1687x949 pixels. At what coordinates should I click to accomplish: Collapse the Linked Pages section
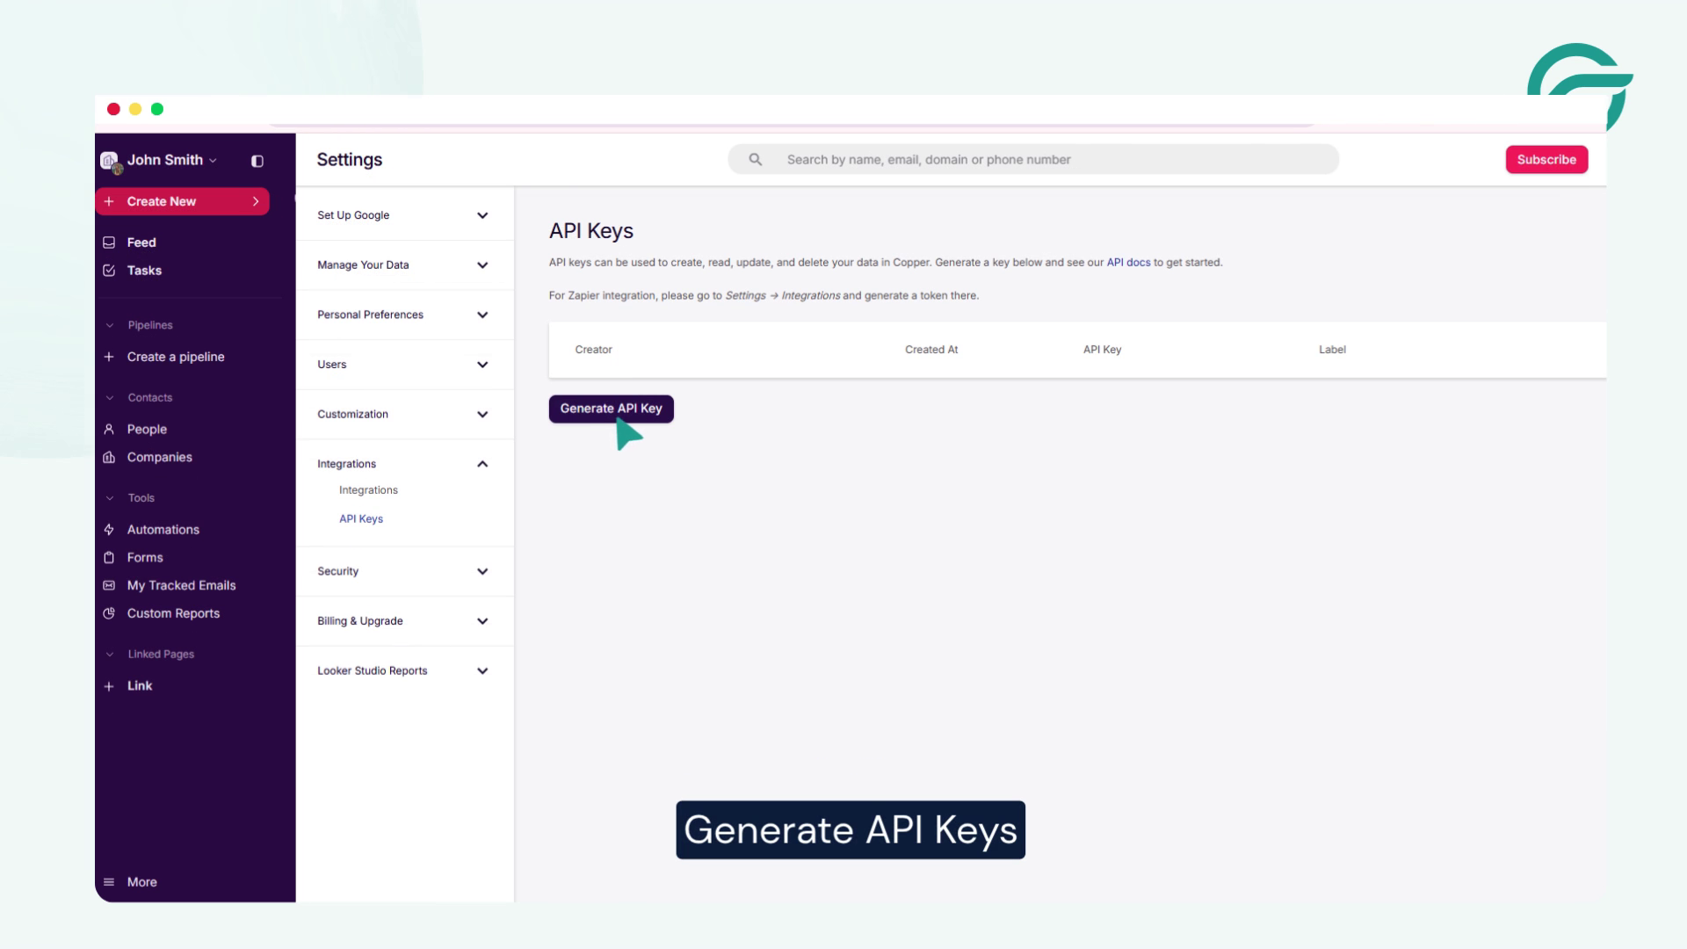[110, 655]
